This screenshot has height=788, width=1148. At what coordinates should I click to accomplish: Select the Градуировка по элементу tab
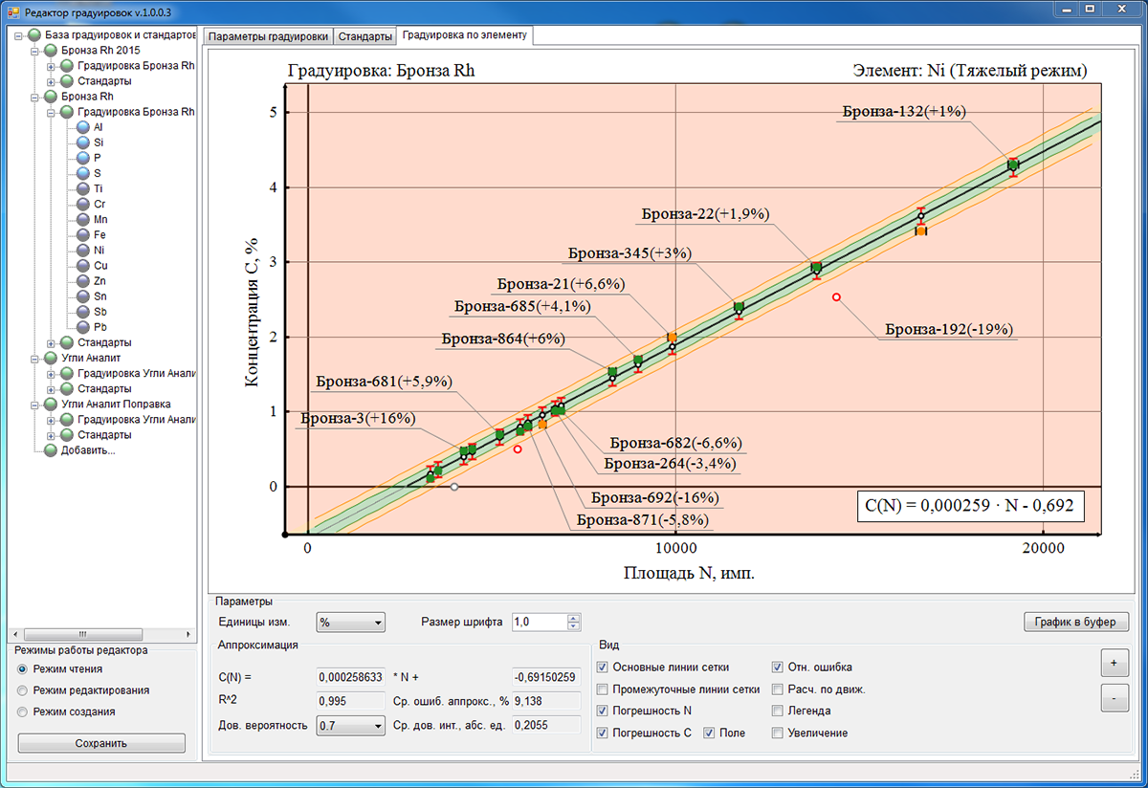465,35
